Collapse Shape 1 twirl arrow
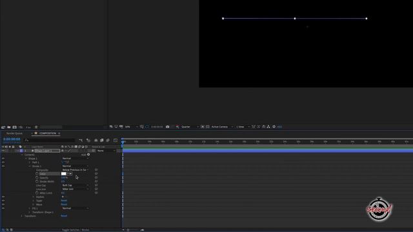The width and height of the screenshot is (413, 232). point(26,159)
